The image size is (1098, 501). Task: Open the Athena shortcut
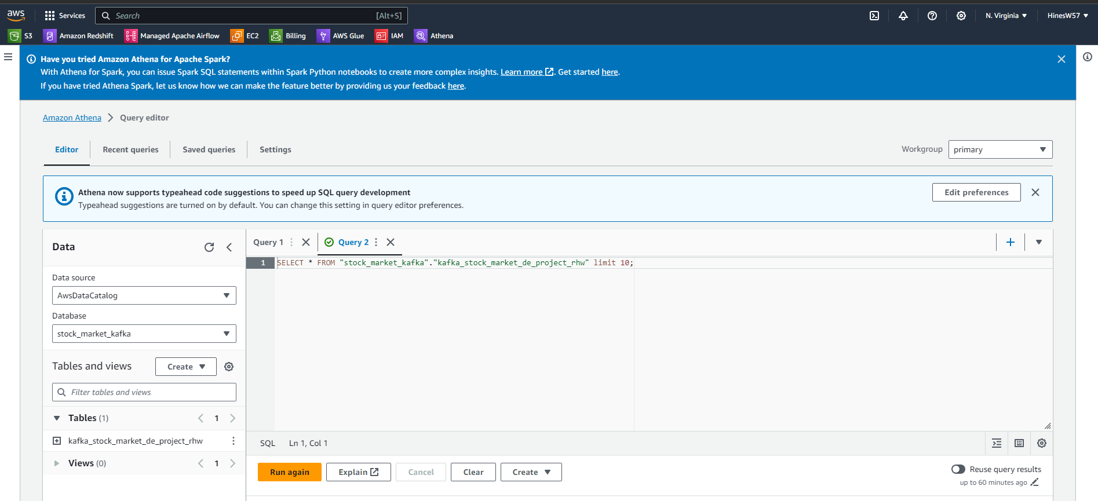point(434,36)
